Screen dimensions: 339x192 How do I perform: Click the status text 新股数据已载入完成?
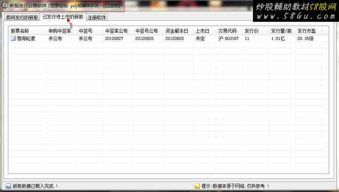tap(33, 186)
